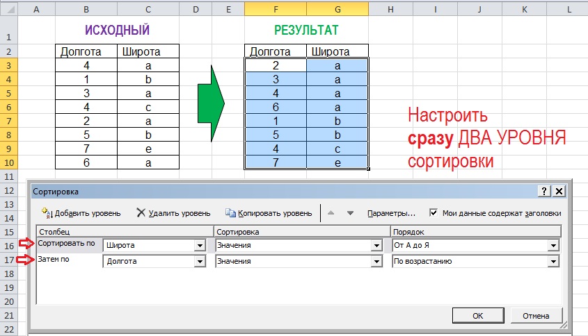The image size is (588, 336).
Task: Click the green arrow shape between the tables
Action: (x=212, y=104)
